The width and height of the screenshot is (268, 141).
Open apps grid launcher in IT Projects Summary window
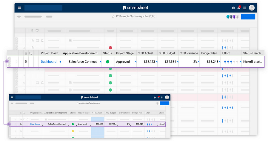(x=245, y=8)
